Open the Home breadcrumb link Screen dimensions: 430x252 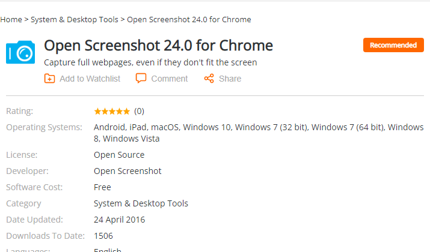[x=11, y=20]
